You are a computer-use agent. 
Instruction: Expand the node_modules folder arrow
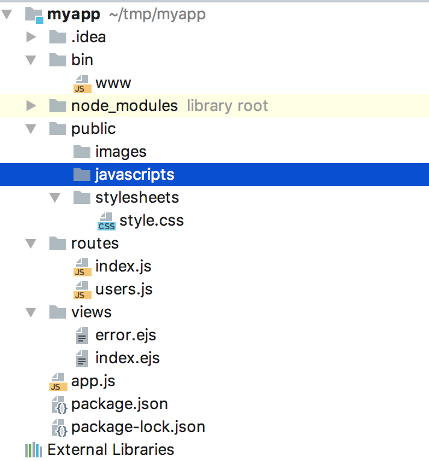[31, 106]
